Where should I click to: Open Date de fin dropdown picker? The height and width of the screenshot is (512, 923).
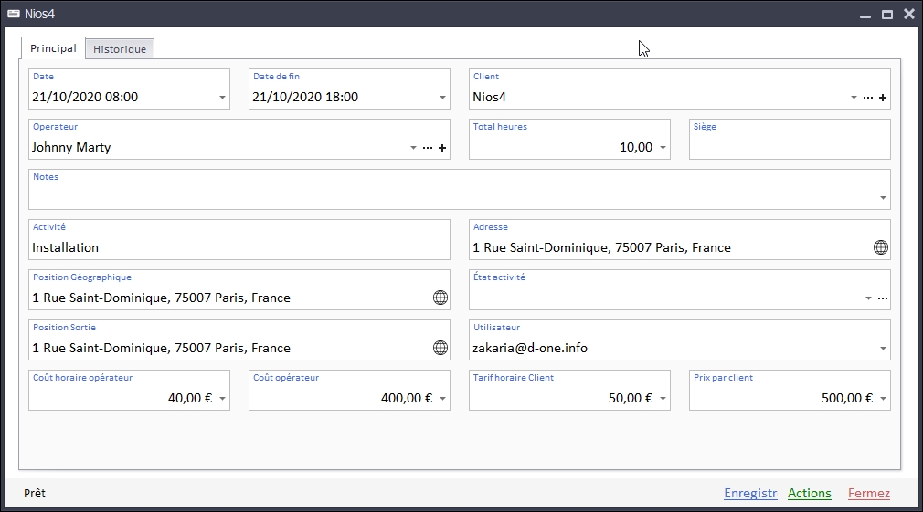[442, 98]
